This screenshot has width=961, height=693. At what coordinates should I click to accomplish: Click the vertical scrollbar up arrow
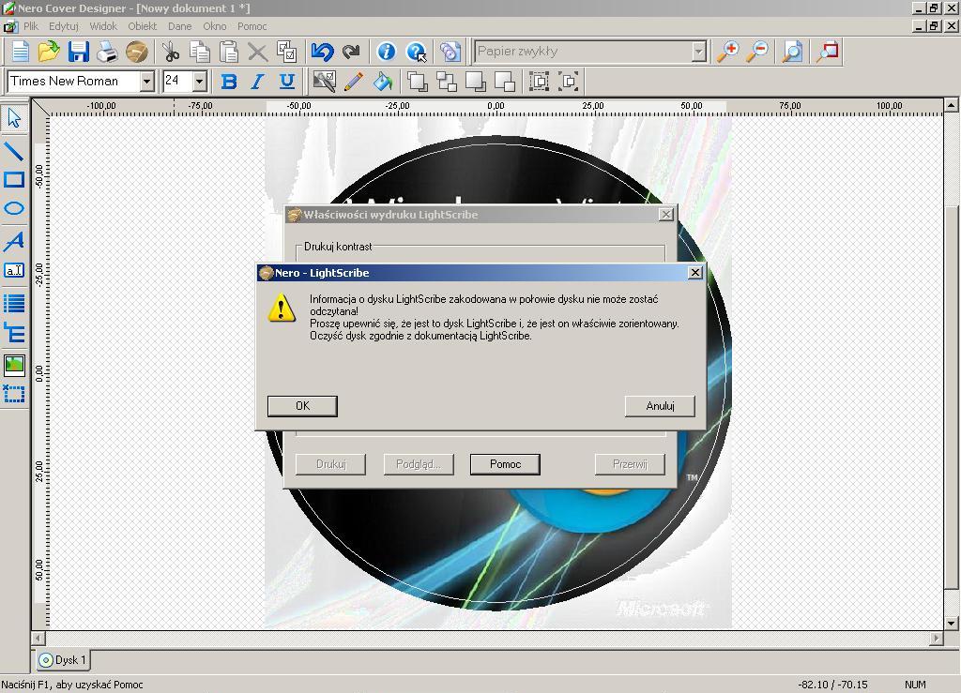[952, 105]
